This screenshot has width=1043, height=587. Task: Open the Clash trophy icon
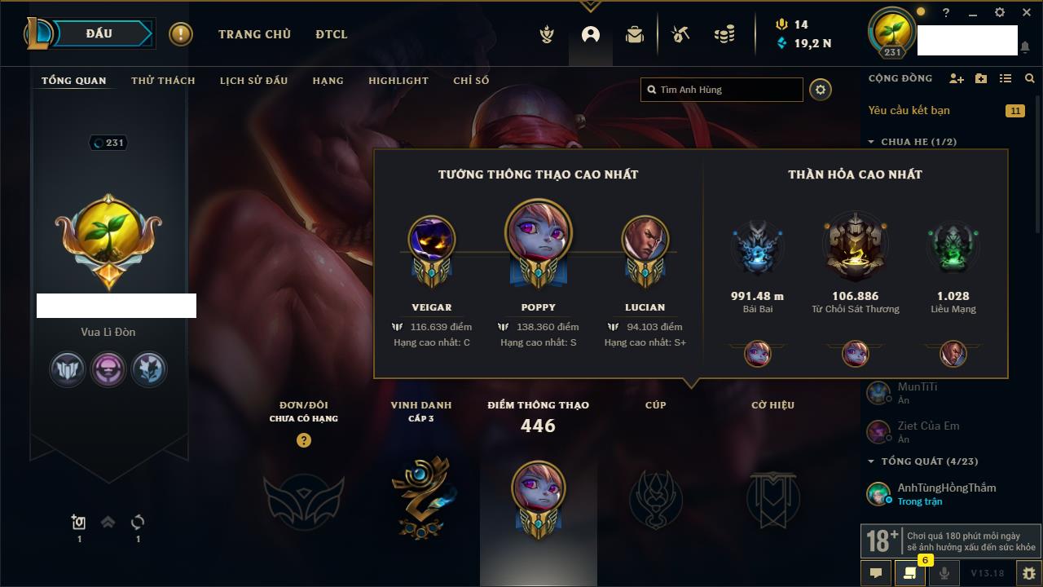(548, 34)
